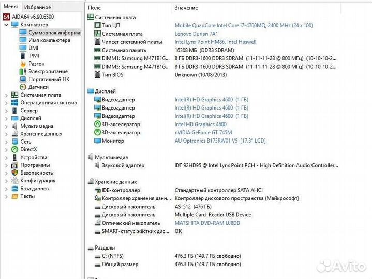Expand the Сеть tree node
This screenshot has height=279, width=372.
coord(6,142)
